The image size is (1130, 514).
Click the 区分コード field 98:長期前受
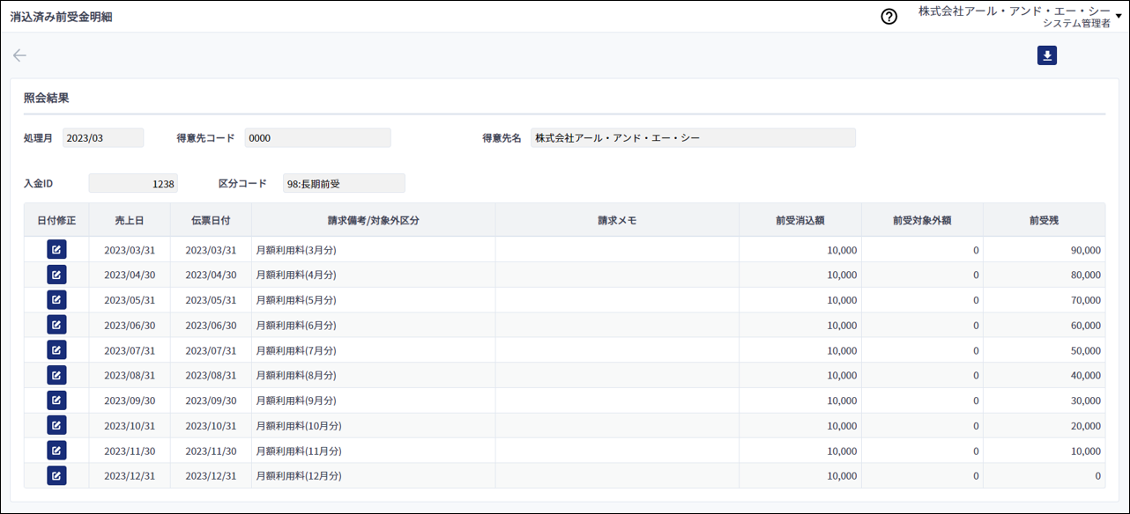click(344, 183)
